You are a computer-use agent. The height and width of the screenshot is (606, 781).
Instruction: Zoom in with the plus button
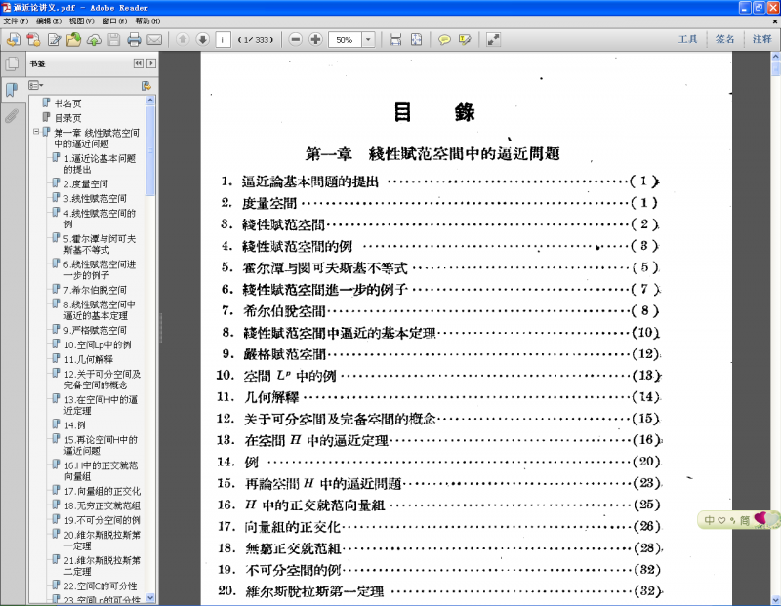[315, 39]
